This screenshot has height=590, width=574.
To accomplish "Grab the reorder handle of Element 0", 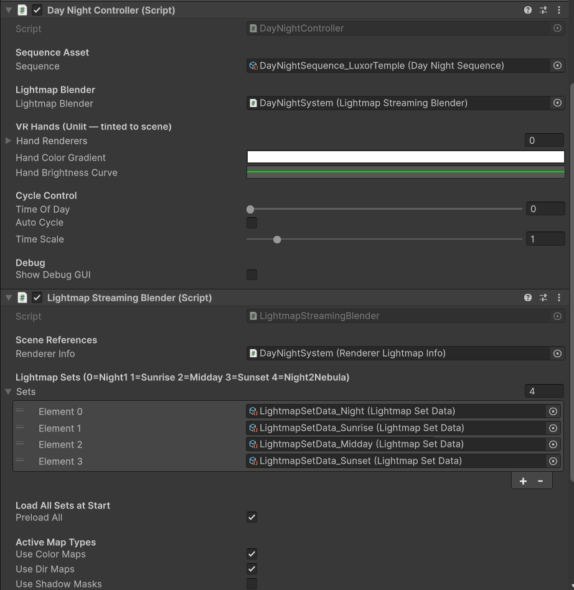I will (x=19, y=410).
